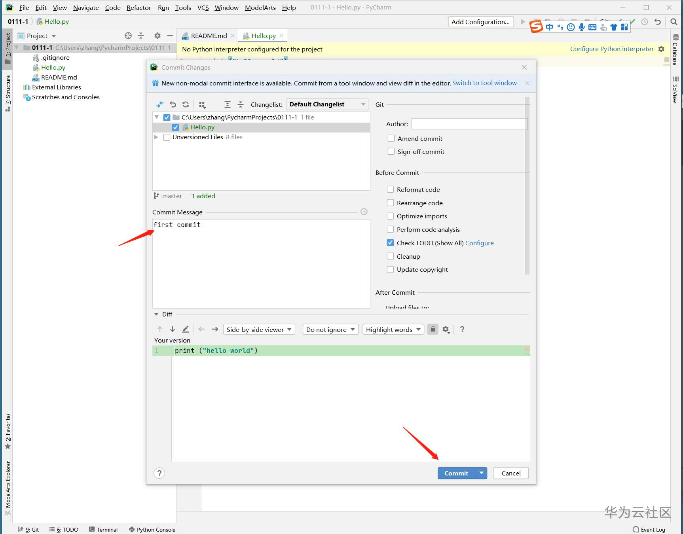The image size is (683, 534).
Task: Open commit dialog help button
Action: 159,473
